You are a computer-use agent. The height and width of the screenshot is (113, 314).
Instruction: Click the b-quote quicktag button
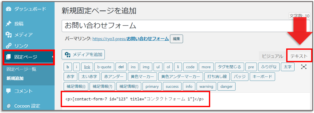[104, 67]
